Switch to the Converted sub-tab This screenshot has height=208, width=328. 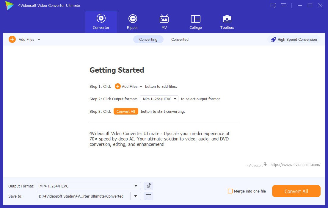(x=180, y=39)
